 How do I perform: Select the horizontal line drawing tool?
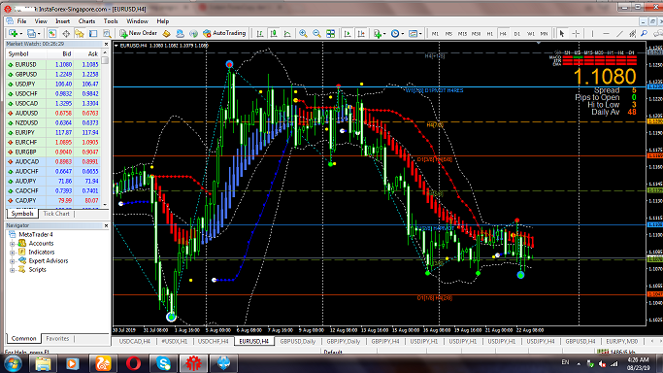606,33
